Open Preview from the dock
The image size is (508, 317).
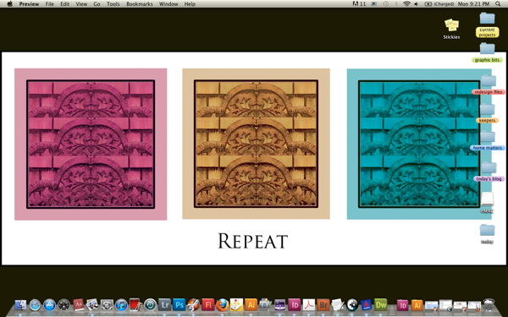(92, 305)
